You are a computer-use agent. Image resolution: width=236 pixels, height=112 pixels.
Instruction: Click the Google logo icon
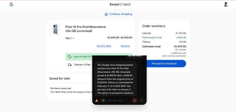tap(11, 4)
